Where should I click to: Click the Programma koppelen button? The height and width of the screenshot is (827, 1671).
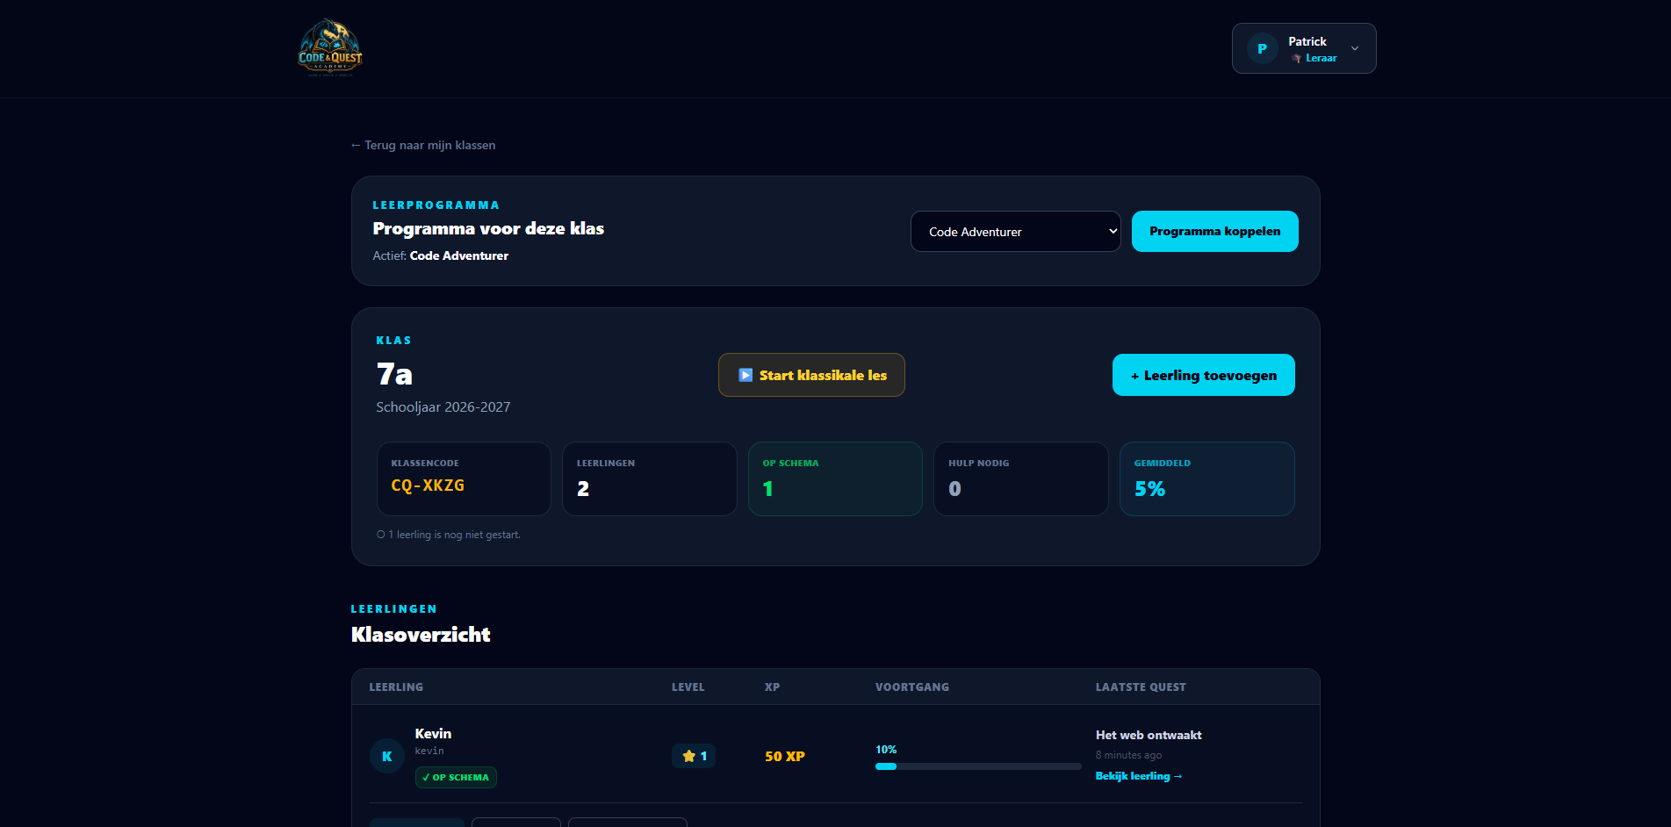(x=1214, y=231)
